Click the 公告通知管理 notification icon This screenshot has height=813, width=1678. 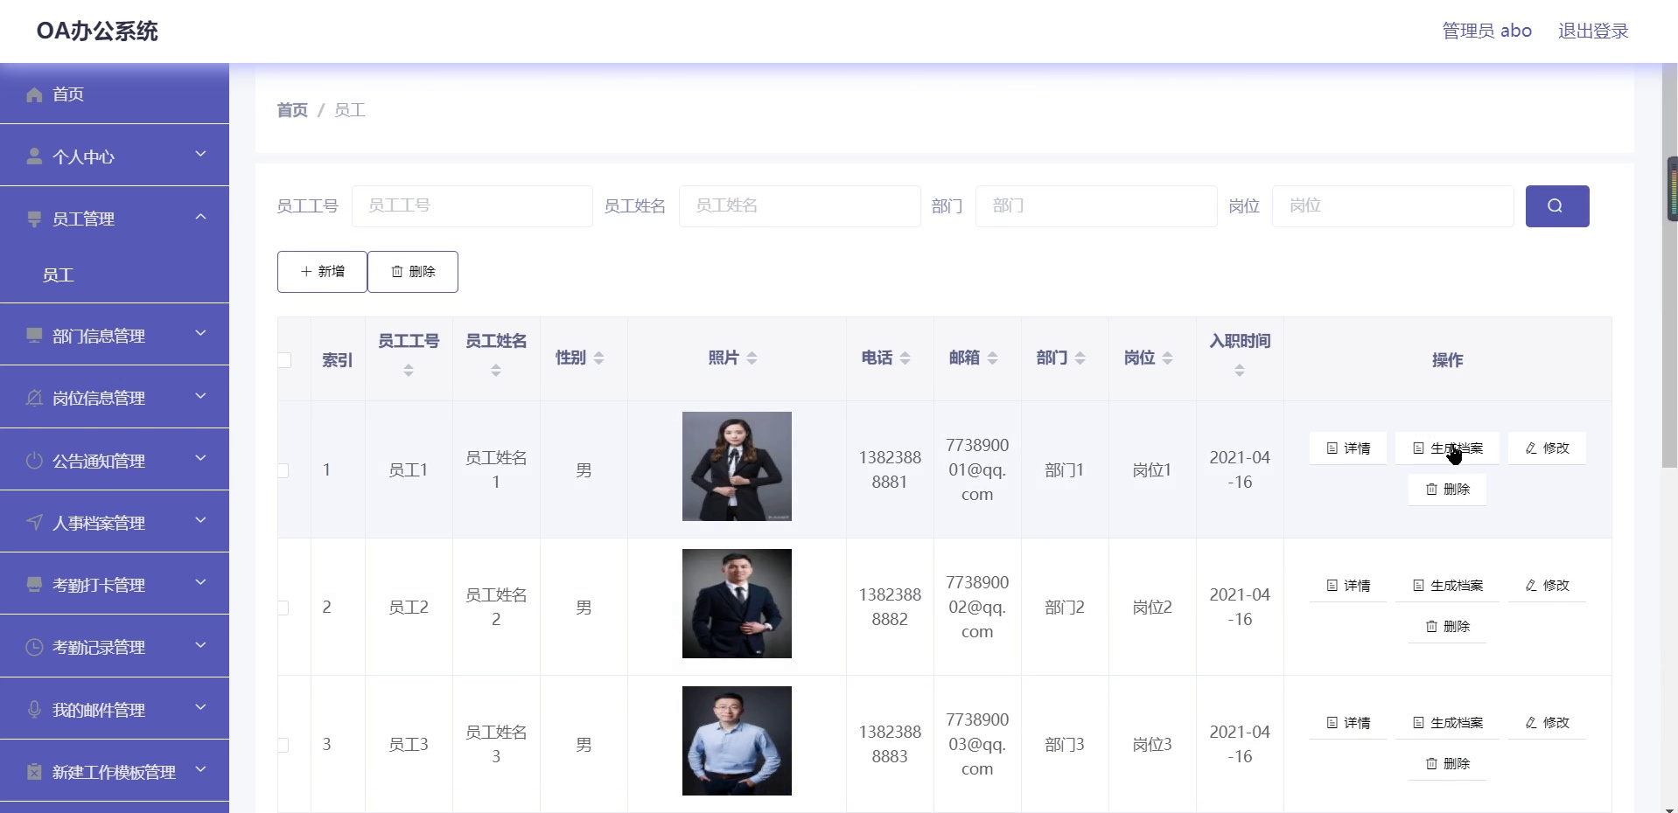[x=34, y=461]
